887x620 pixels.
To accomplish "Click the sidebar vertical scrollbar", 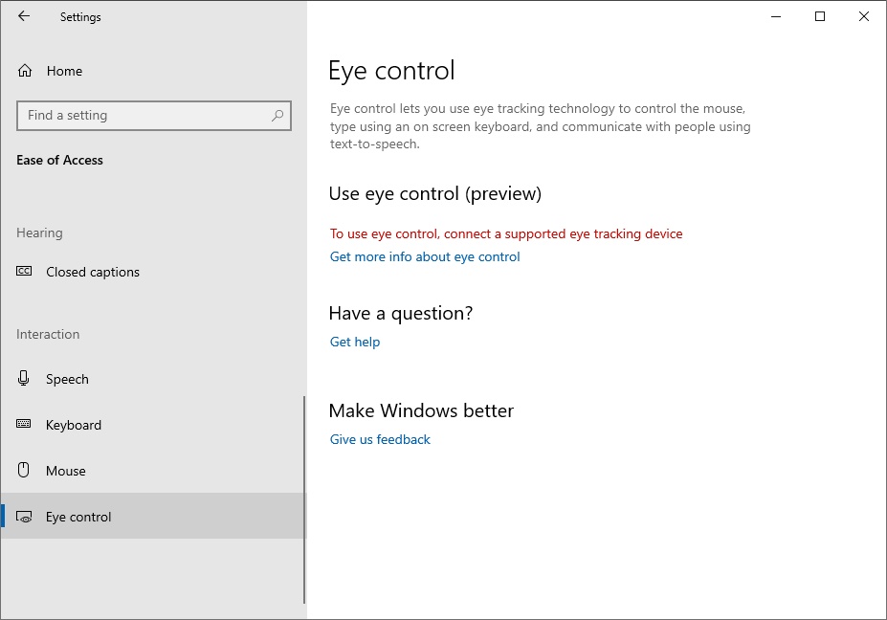I will [x=304, y=500].
